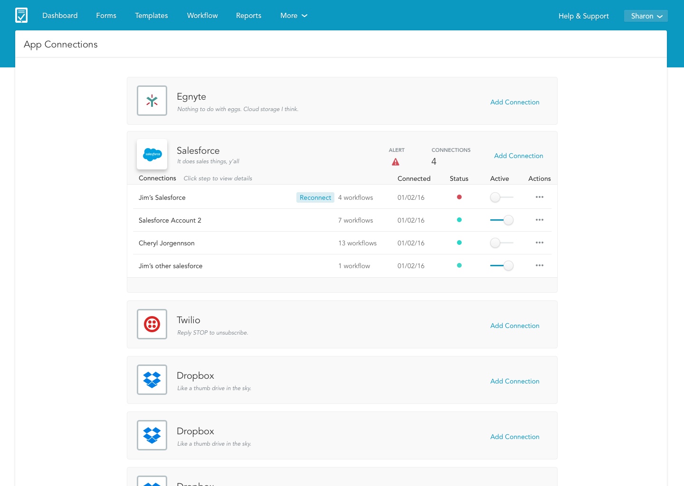This screenshot has width=684, height=486.
Task: Click the red alert warning triangle
Action: click(x=395, y=162)
